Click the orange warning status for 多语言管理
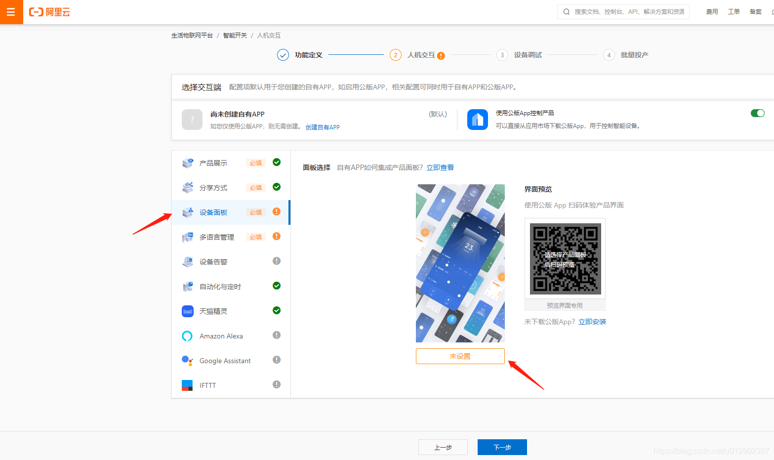 (277, 236)
